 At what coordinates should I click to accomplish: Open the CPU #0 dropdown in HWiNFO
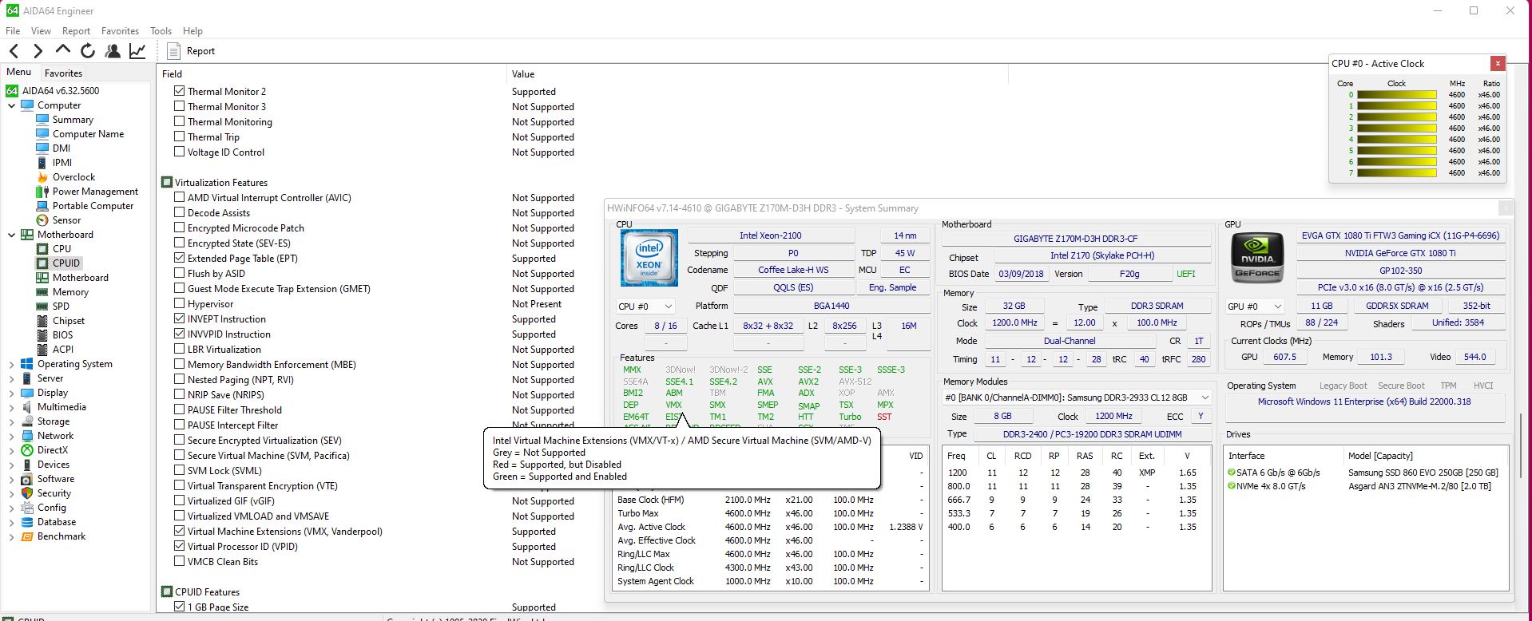(645, 306)
